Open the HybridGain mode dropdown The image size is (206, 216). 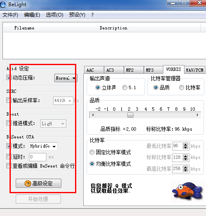pos(43,146)
